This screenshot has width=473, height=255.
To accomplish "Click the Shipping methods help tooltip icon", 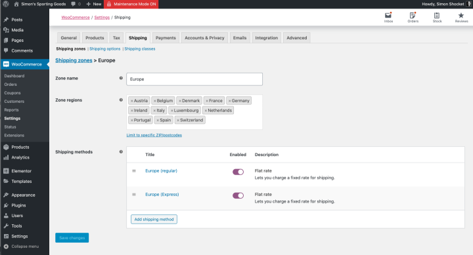I will click(121, 151).
